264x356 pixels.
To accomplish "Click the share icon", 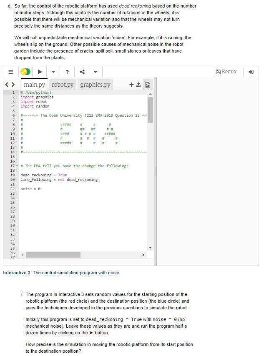I will click(x=82, y=72).
